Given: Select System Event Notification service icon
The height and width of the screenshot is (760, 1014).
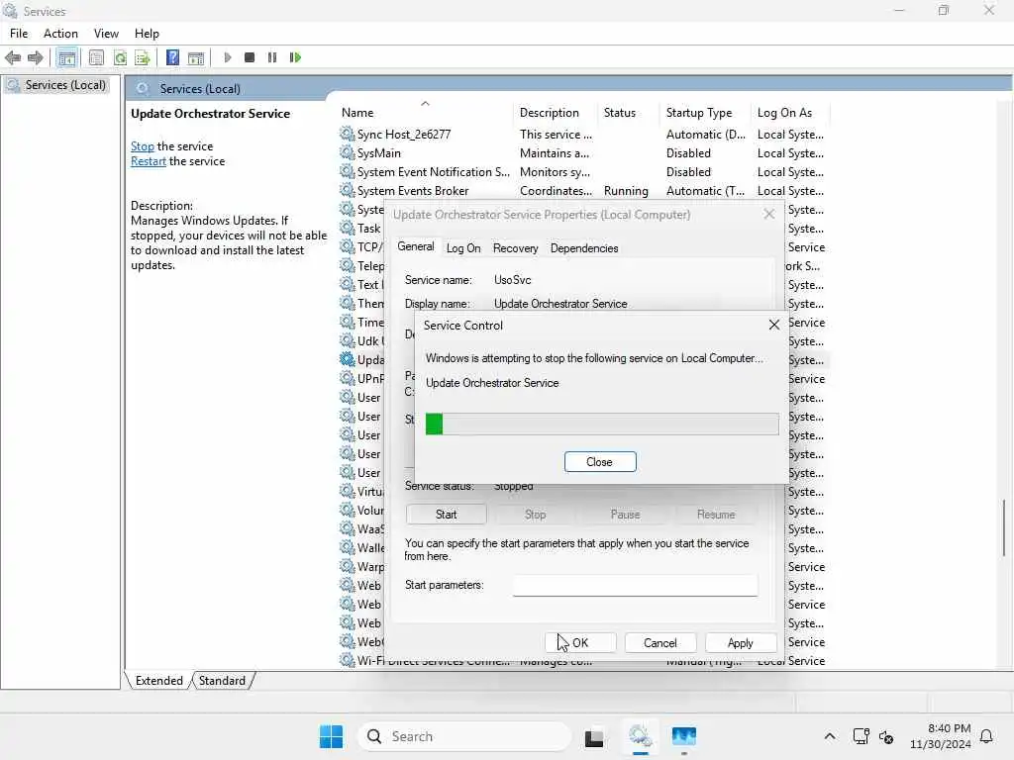Looking at the screenshot, I should (348, 171).
